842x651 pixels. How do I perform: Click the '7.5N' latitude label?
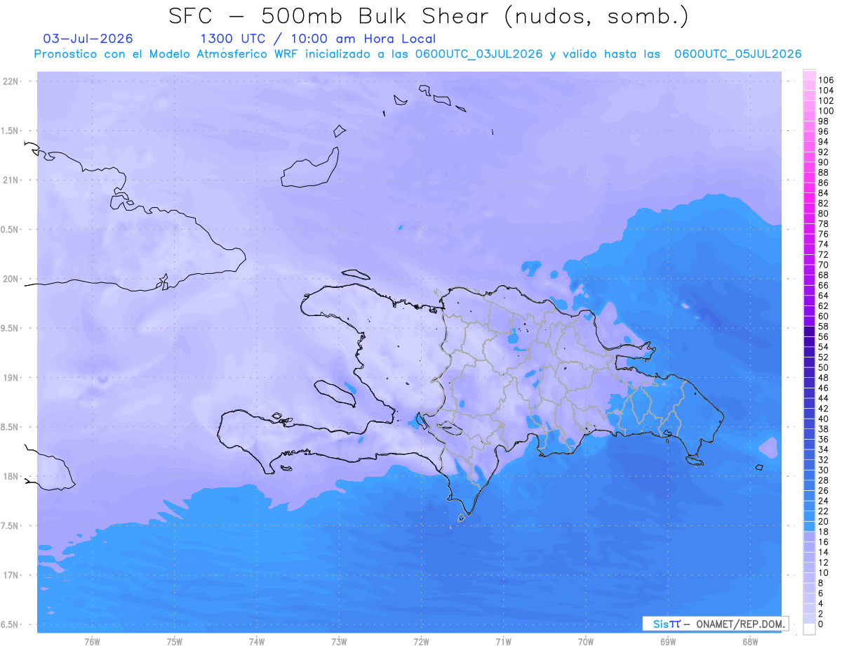[x=11, y=526]
